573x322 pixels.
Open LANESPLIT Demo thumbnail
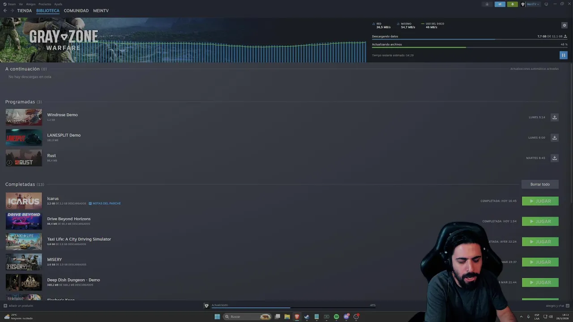coord(24,137)
